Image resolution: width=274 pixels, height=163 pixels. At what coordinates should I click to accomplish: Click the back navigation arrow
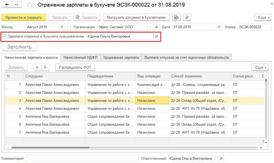pos(7,5)
